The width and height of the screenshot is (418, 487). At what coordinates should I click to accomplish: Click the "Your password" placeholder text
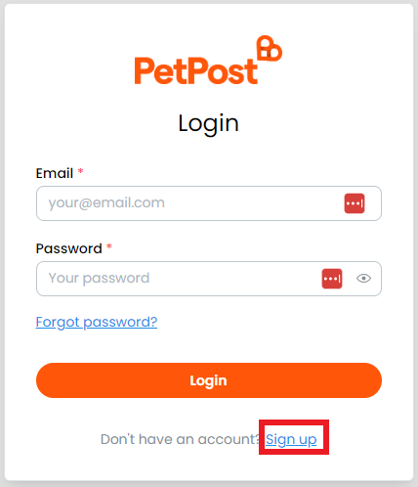click(99, 278)
